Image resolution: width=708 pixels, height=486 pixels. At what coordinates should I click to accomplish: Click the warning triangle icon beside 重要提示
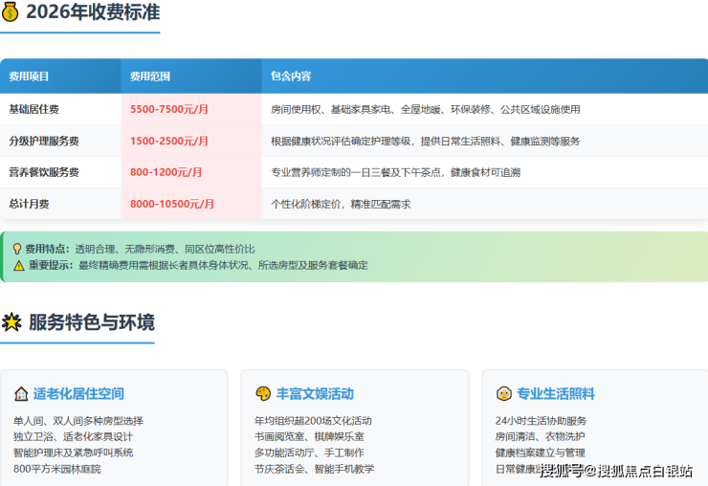click(x=18, y=265)
